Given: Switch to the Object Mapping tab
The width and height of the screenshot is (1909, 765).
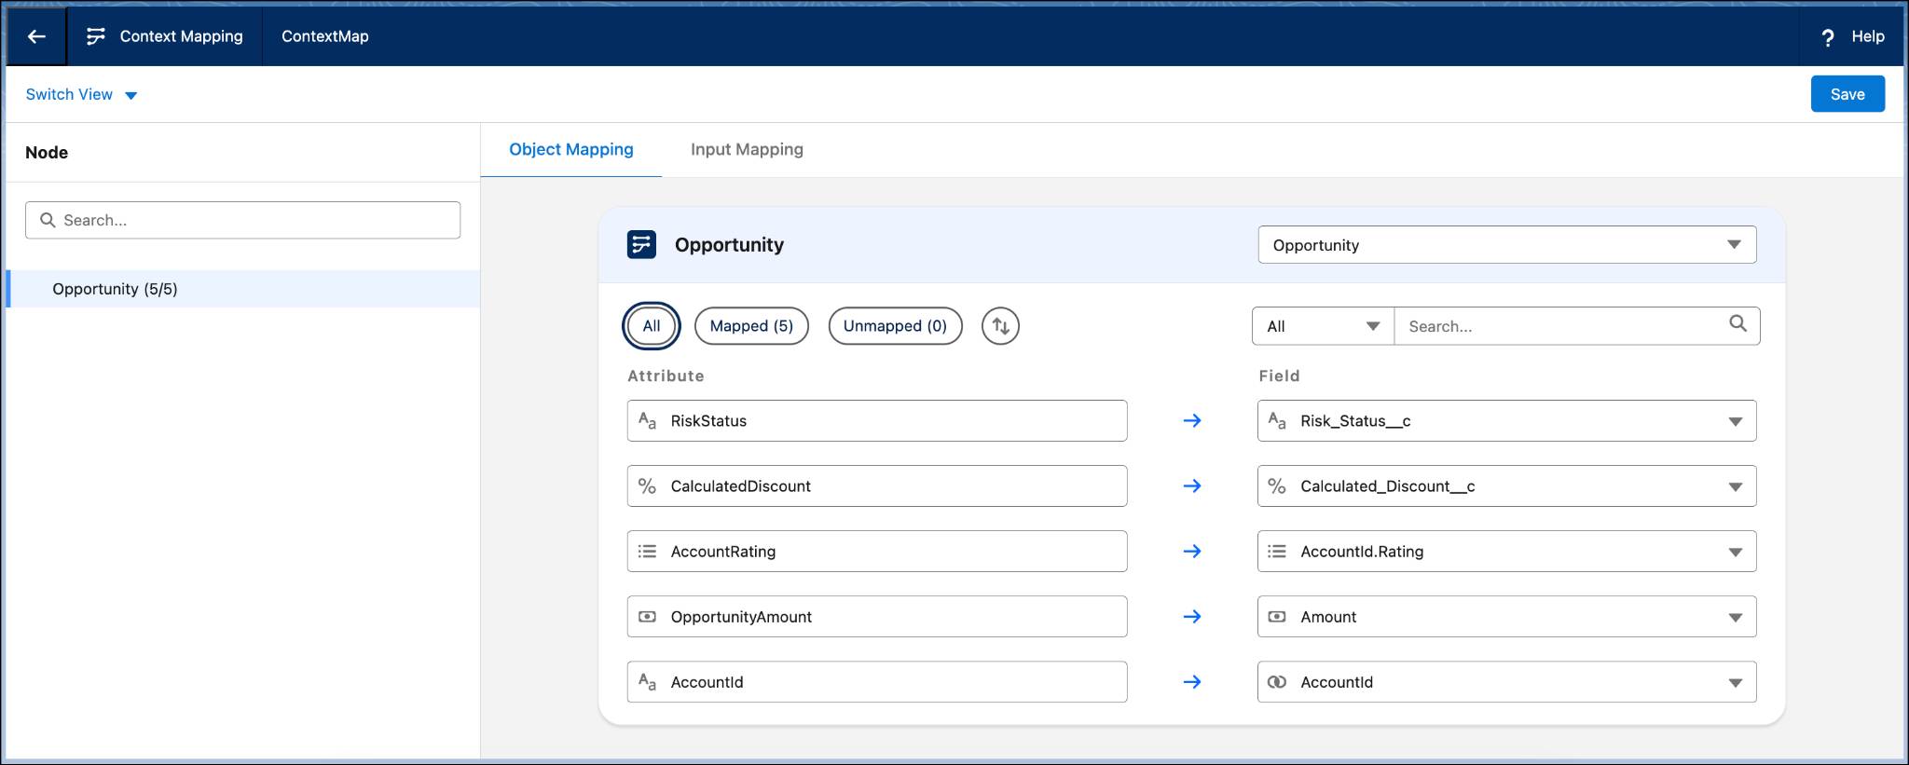Looking at the screenshot, I should (x=570, y=149).
